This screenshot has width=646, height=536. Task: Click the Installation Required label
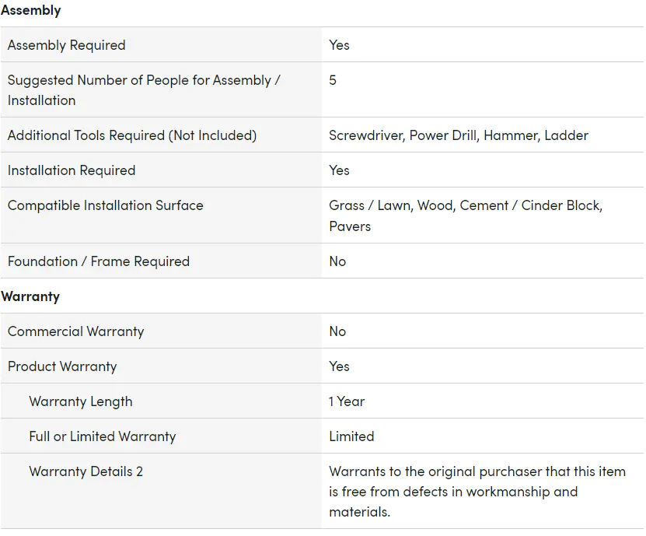coord(72,170)
